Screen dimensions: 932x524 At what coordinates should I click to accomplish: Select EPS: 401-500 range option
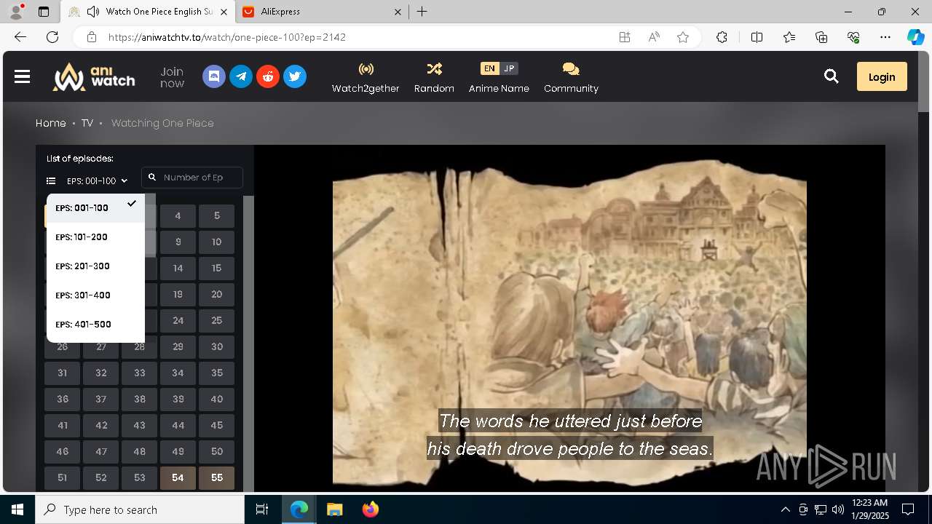point(95,324)
